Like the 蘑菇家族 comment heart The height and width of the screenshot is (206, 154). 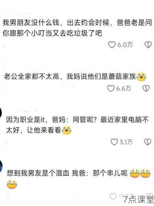click(x=111, y=88)
